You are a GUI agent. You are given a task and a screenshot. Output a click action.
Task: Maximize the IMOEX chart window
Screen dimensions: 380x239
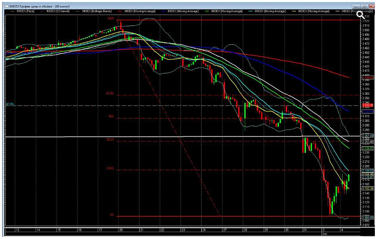pyautogui.click(x=364, y=6)
